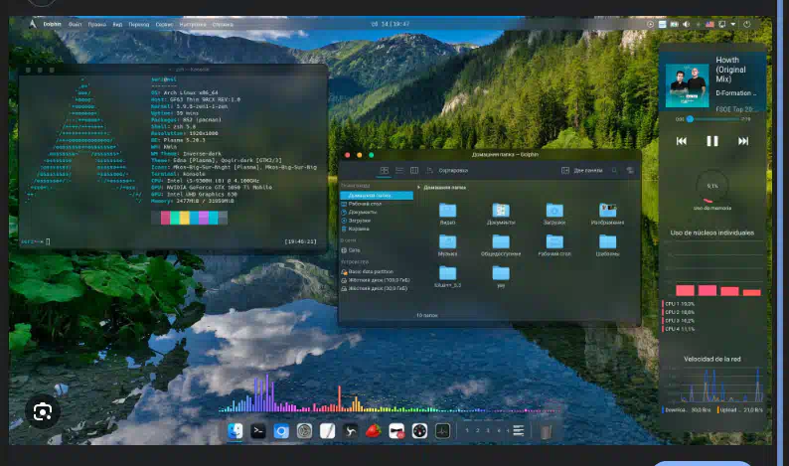Pause the Howth (Original Mix) track
This screenshot has height=466, width=789.
pyautogui.click(x=712, y=141)
